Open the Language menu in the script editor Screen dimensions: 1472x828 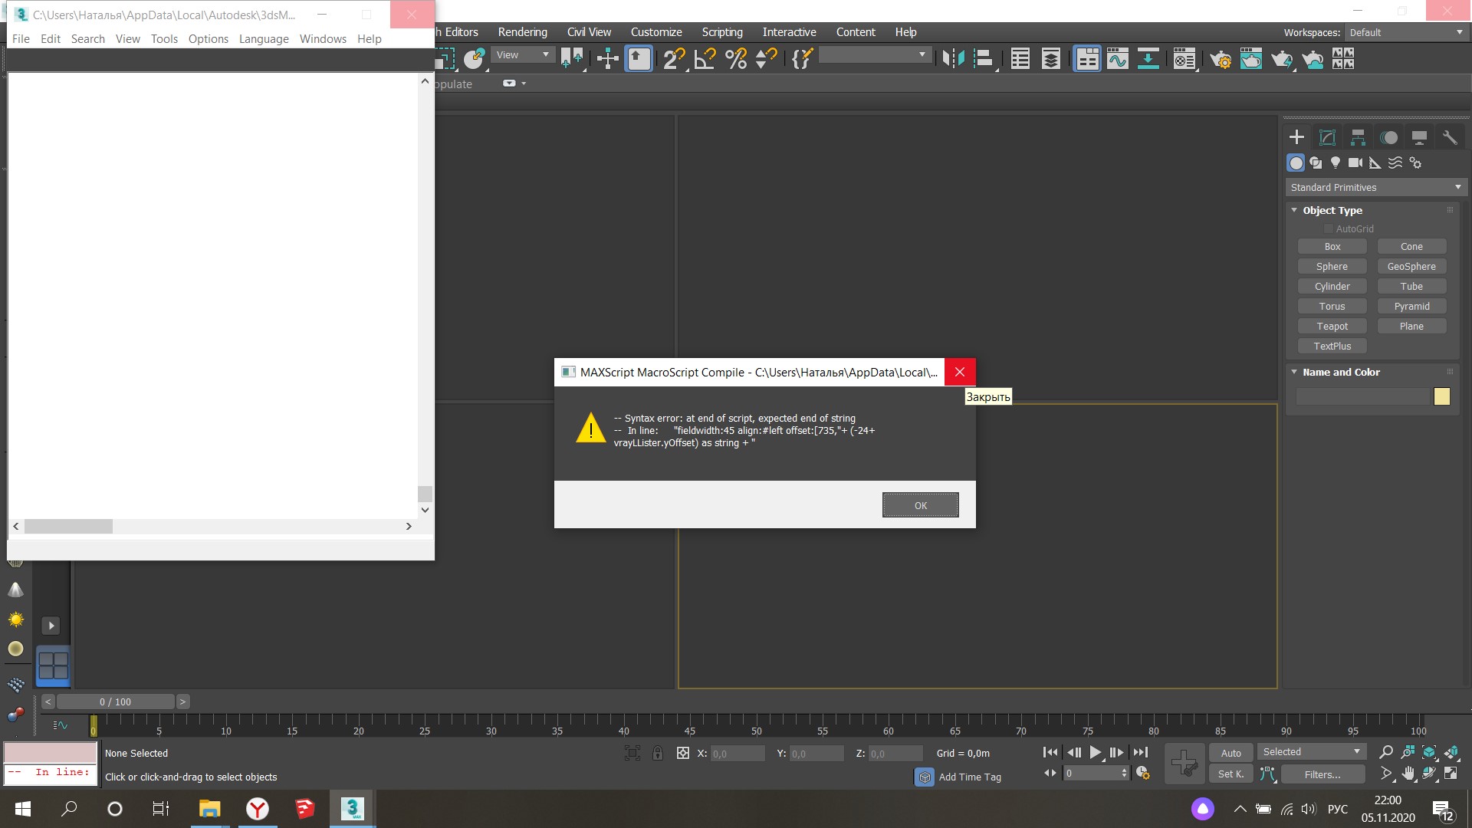tap(264, 39)
